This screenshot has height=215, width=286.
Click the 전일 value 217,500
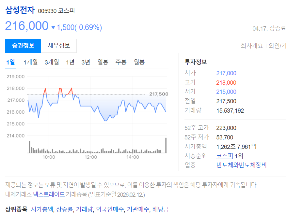(226, 101)
